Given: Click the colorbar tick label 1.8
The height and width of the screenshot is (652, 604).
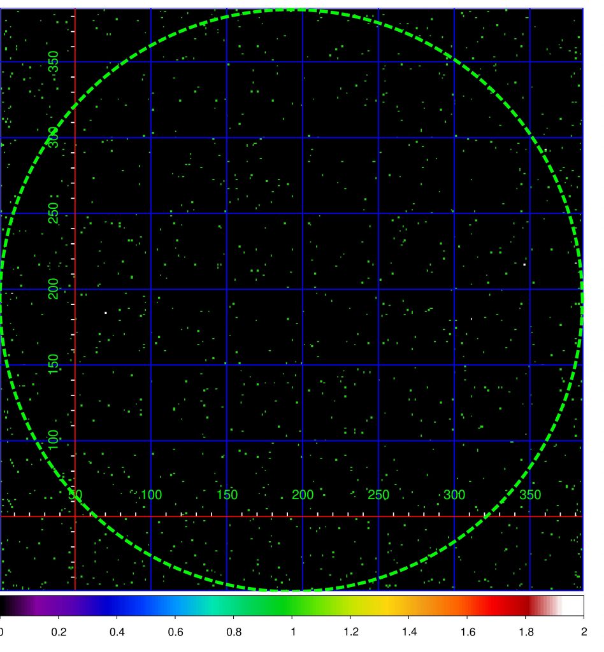Looking at the screenshot, I should point(526,632).
